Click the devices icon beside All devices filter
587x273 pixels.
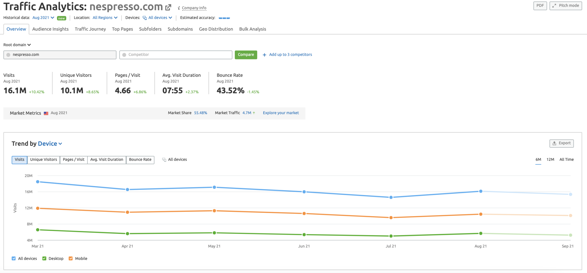(x=144, y=18)
